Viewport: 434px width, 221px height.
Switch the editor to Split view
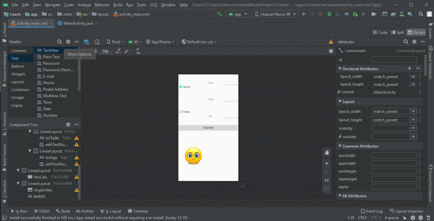(x=397, y=32)
